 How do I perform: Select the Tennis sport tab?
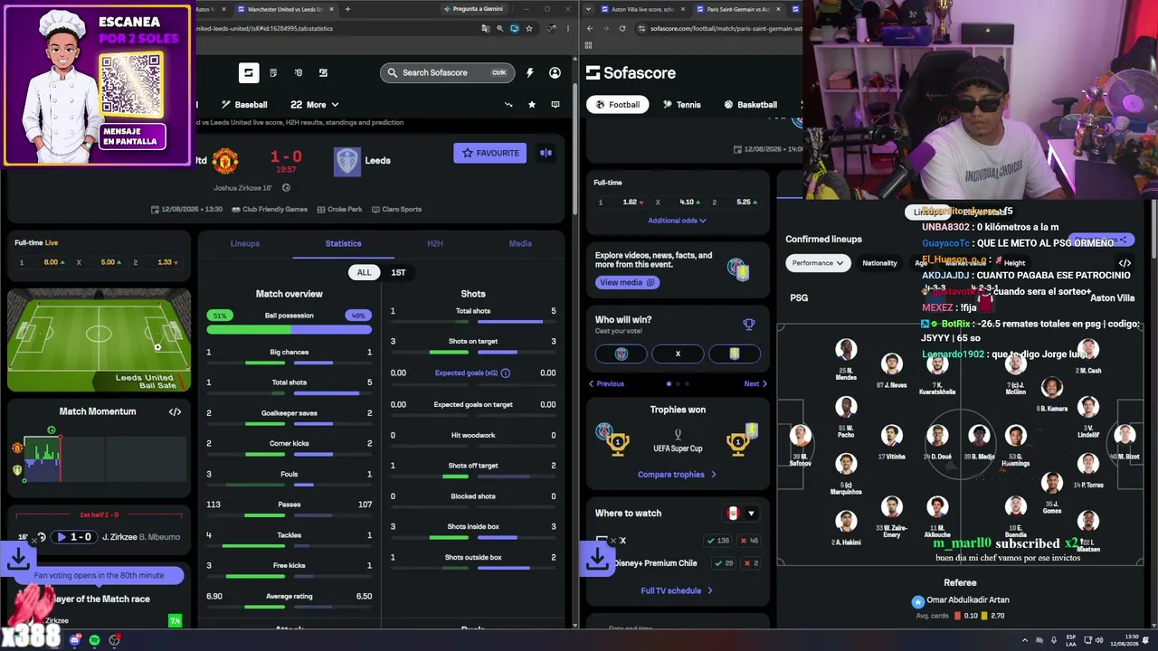681,105
